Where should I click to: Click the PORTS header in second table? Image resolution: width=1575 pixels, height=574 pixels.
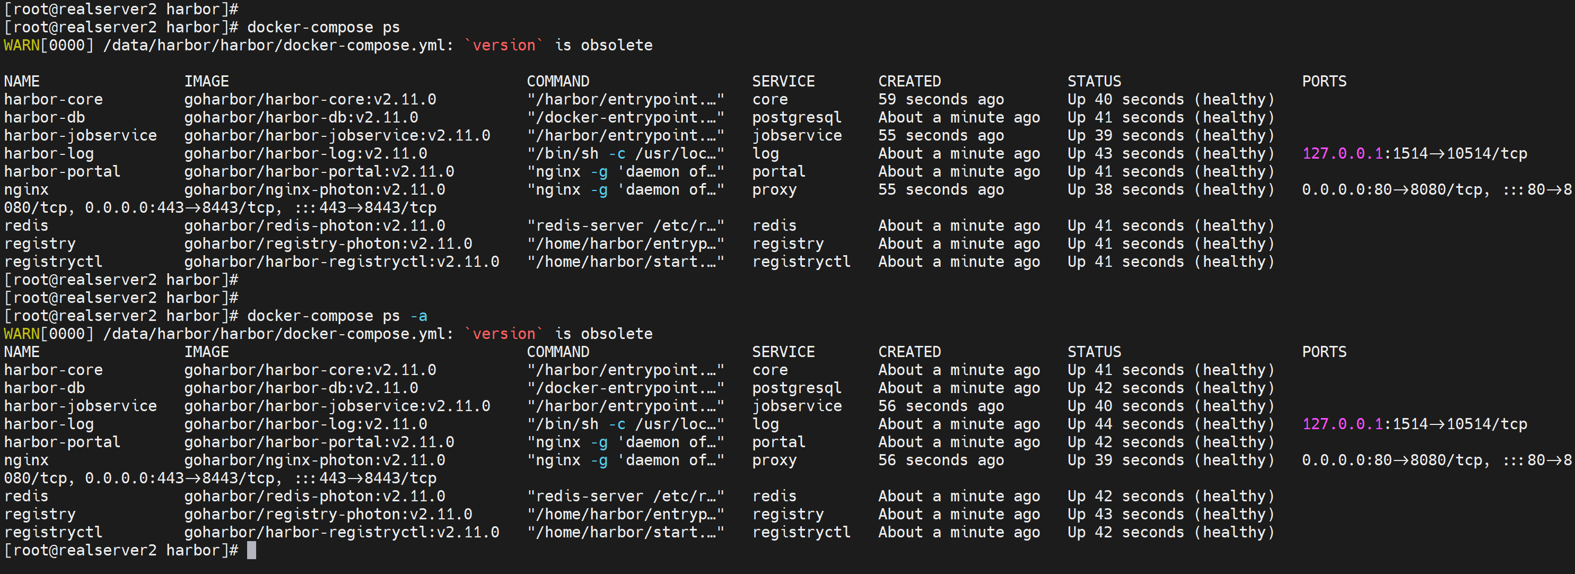point(1324,352)
